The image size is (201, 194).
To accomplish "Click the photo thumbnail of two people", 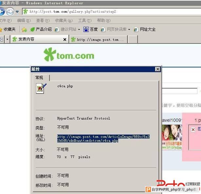I will point(172,137).
